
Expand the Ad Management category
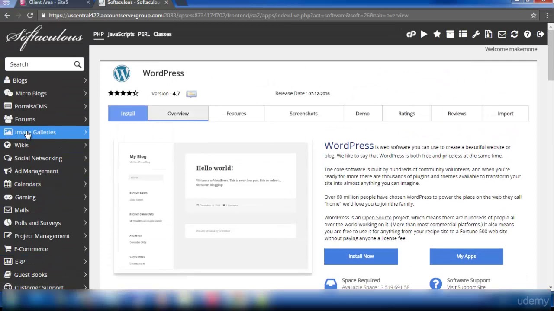tap(45, 171)
